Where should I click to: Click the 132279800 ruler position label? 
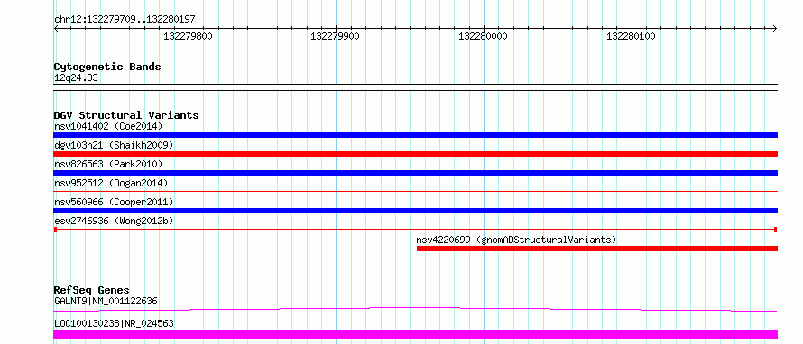(188, 36)
